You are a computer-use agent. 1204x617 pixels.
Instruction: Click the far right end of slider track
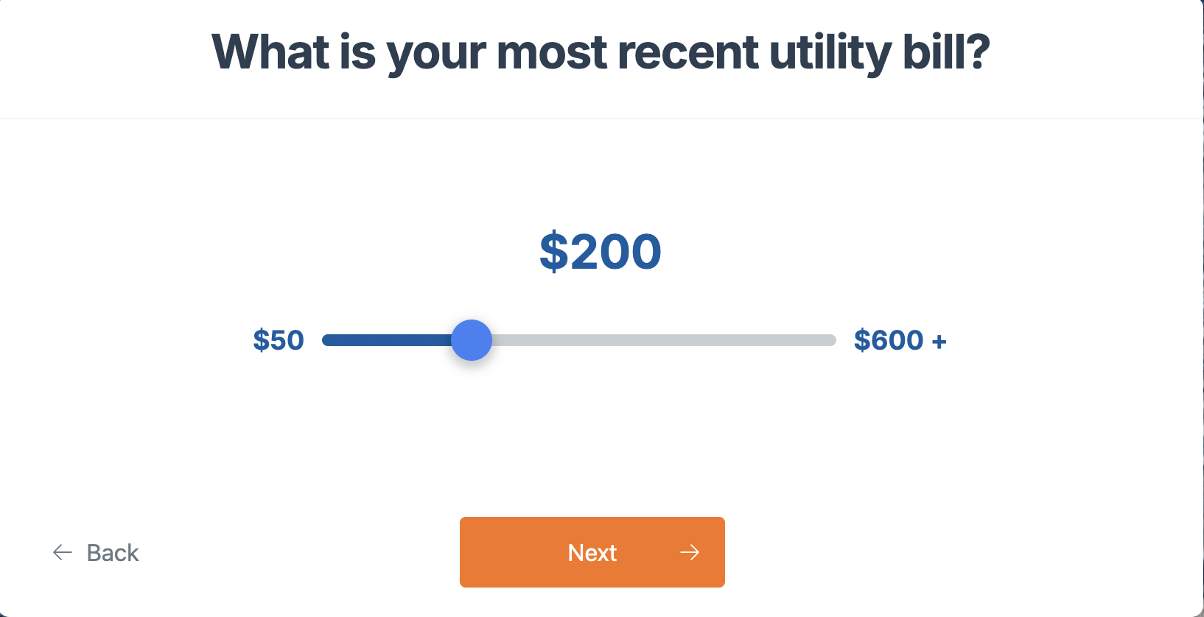pos(830,340)
